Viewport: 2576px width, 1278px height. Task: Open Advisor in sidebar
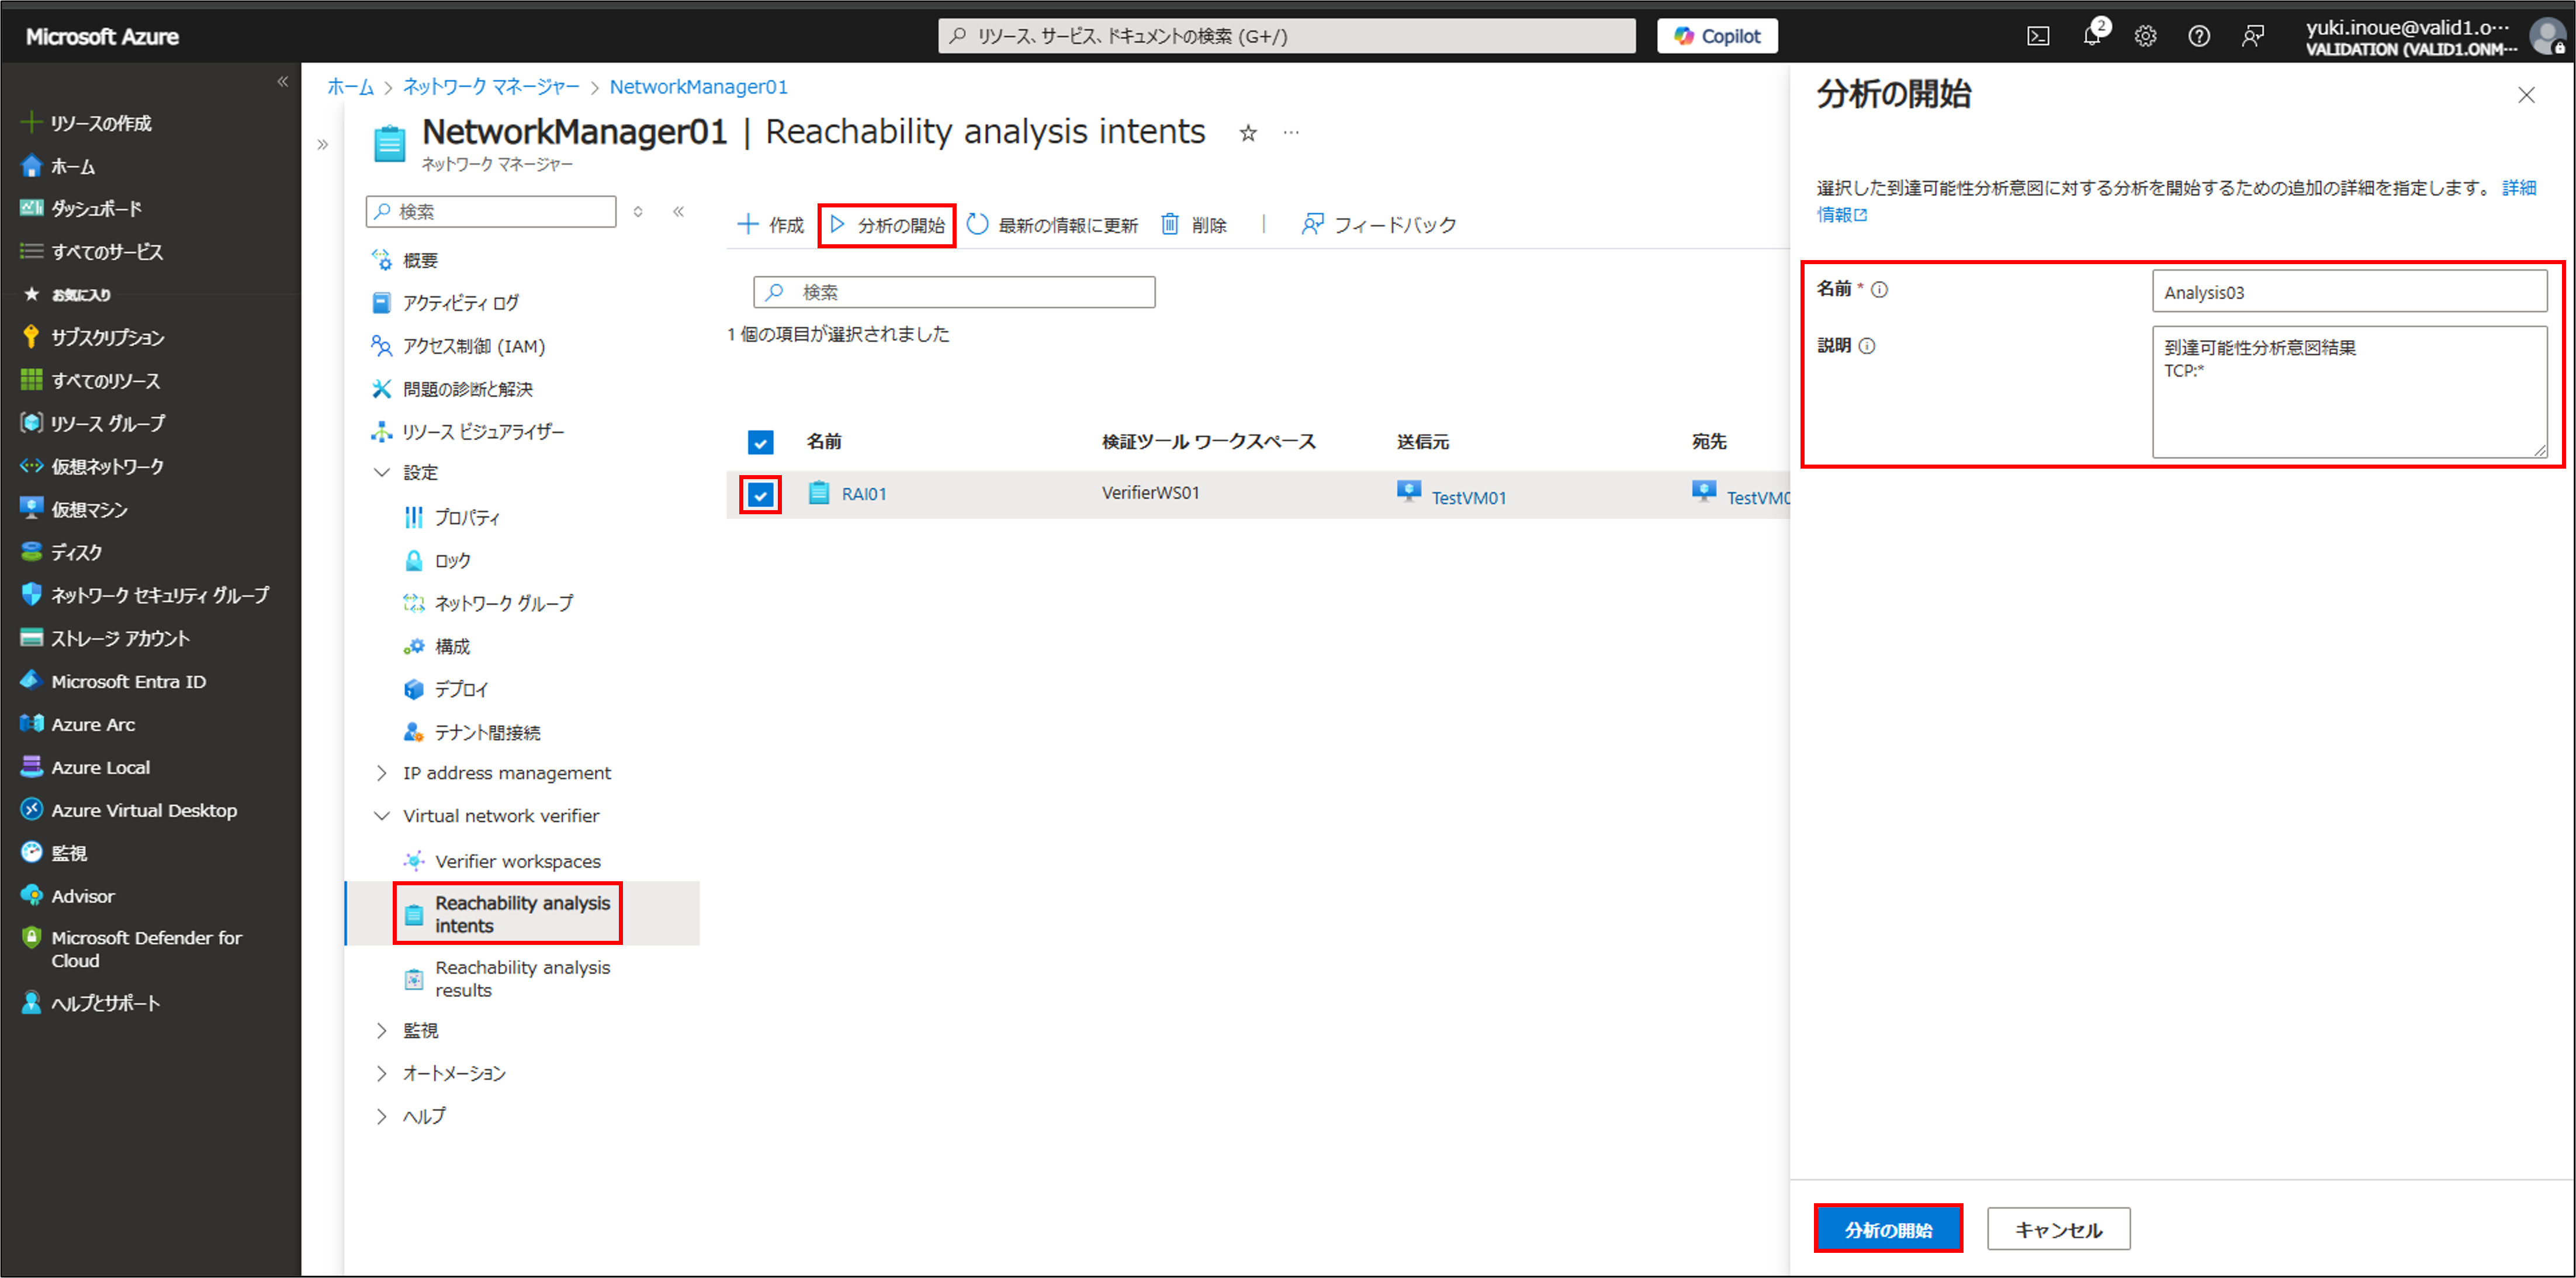coord(67,896)
